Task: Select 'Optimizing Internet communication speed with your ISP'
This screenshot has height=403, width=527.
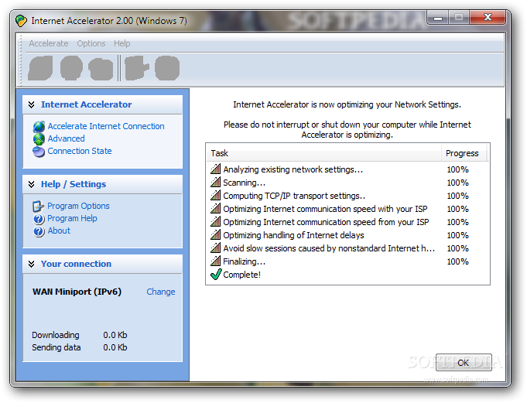Action: click(347, 209)
